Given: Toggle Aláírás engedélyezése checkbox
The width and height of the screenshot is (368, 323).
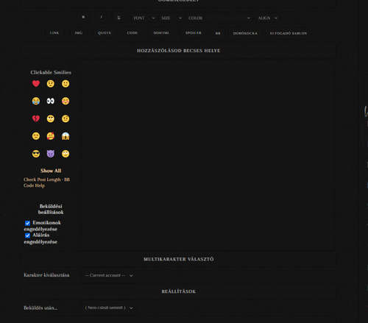Looking at the screenshot, I should pyautogui.click(x=27, y=235).
